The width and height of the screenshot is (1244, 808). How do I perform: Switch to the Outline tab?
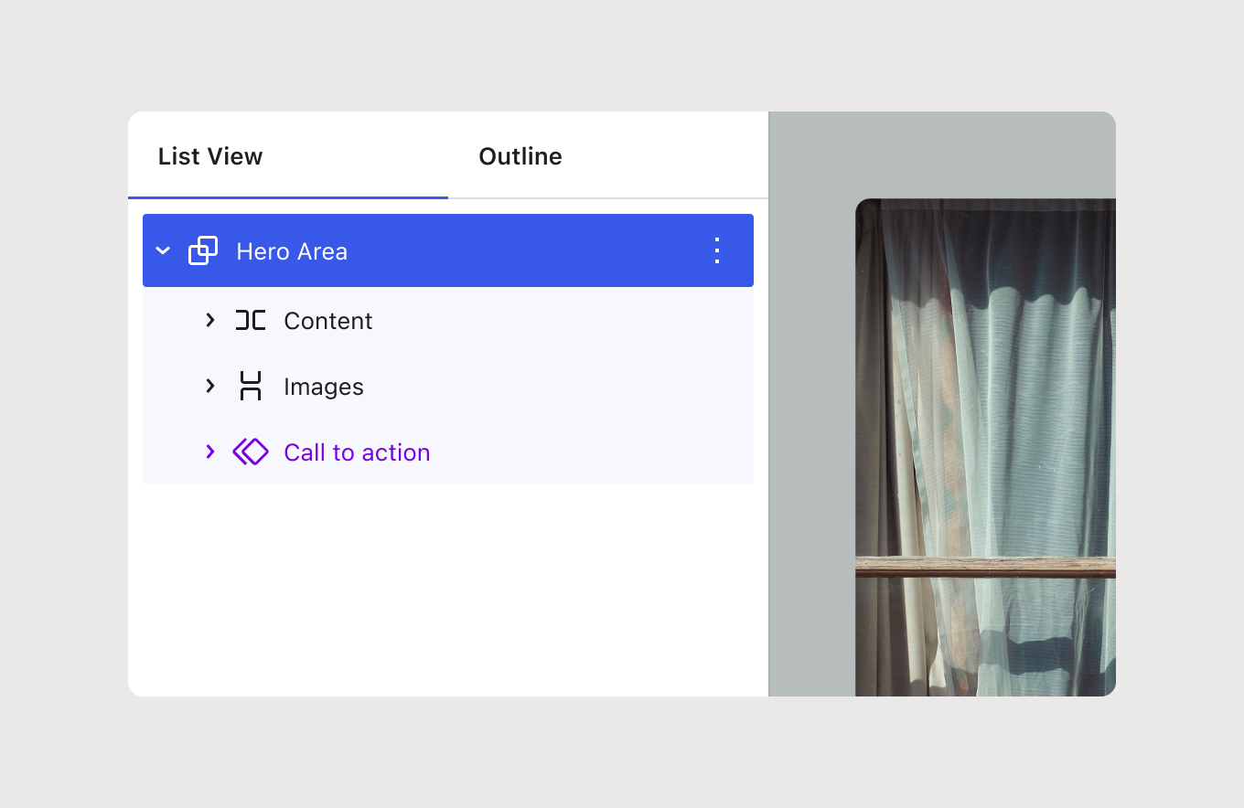pos(520,156)
